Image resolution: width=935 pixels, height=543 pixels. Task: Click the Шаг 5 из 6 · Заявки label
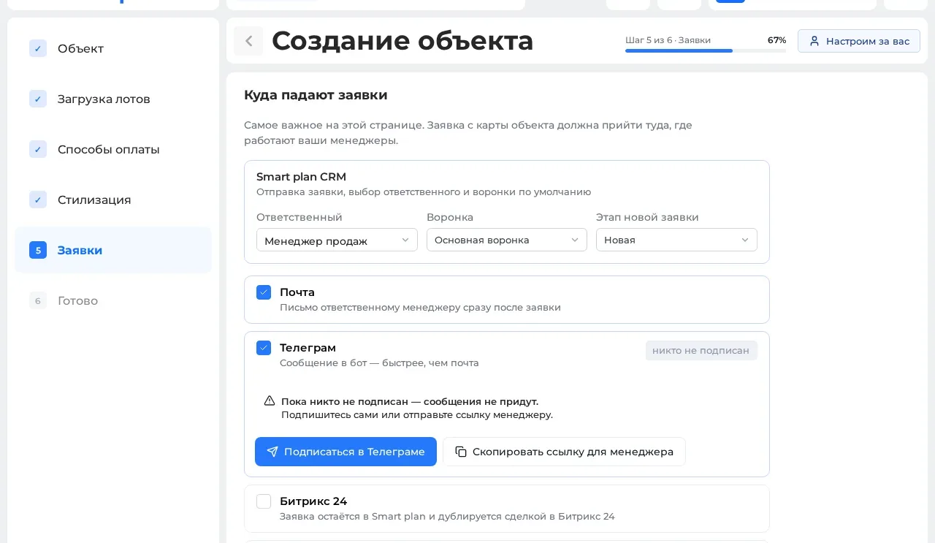click(668, 40)
